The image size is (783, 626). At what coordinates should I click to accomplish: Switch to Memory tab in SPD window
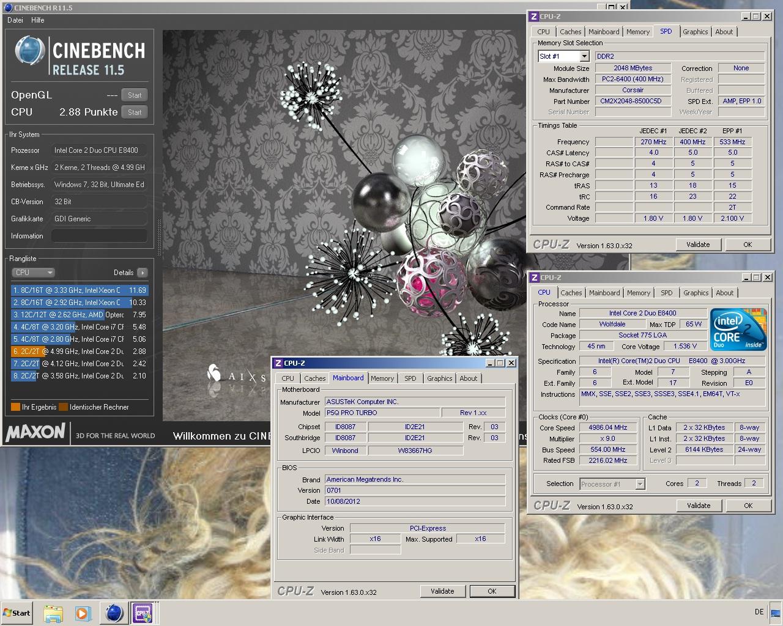pyautogui.click(x=638, y=32)
